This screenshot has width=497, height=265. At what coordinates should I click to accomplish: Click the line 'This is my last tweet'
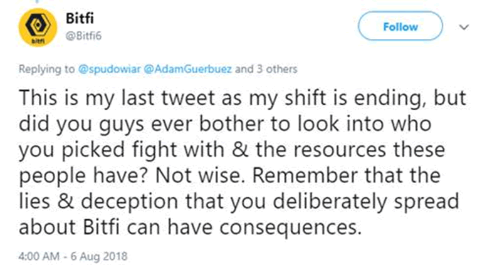click(243, 98)
